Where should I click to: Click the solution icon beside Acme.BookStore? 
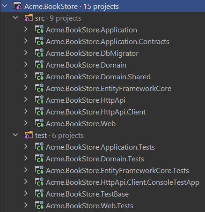[18, 6]
